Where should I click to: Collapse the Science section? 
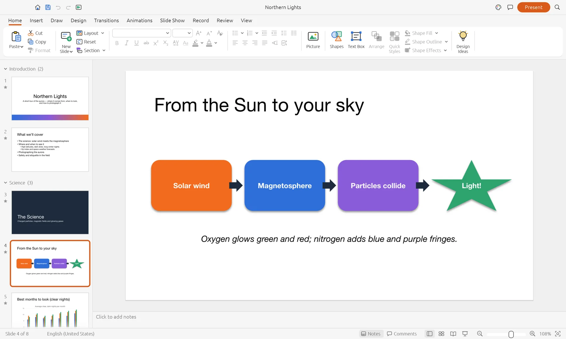coord(5,183)
